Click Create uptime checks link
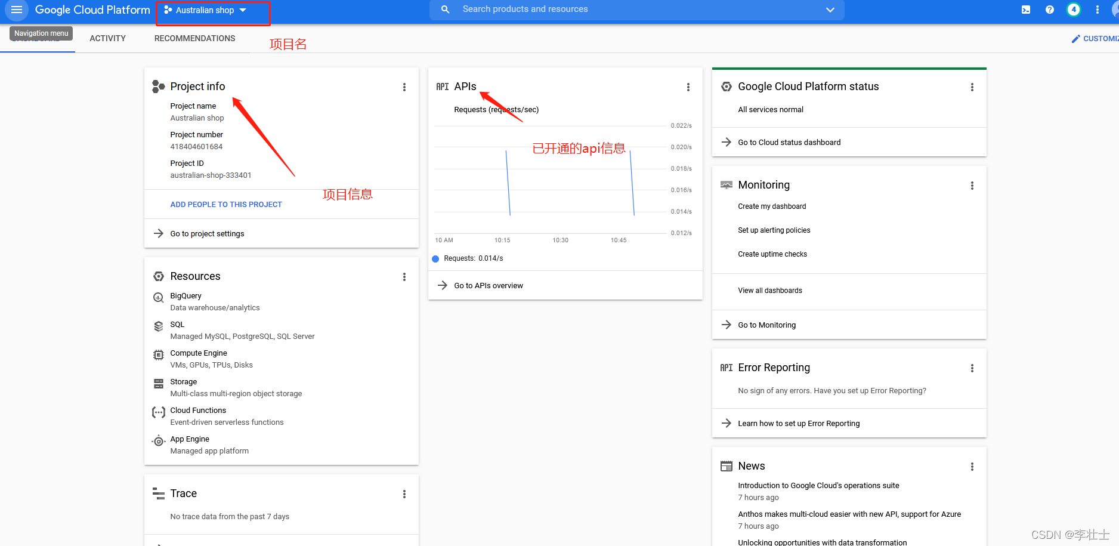Screen dimensions: 1119x546 tap(772, 254)
